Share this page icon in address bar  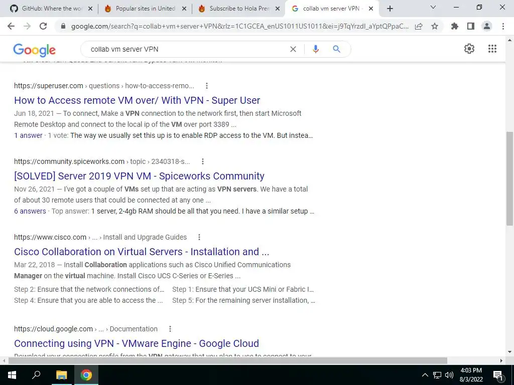tap(419, 26)
